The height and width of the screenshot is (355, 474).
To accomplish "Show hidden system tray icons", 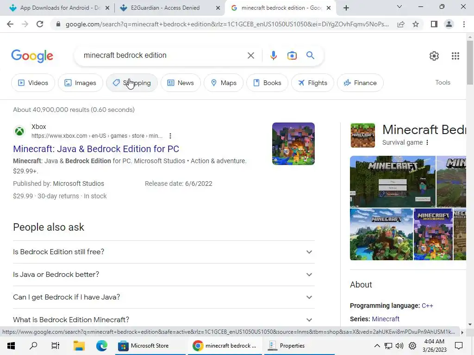I will pyautogui.click(x=377, y=346).
